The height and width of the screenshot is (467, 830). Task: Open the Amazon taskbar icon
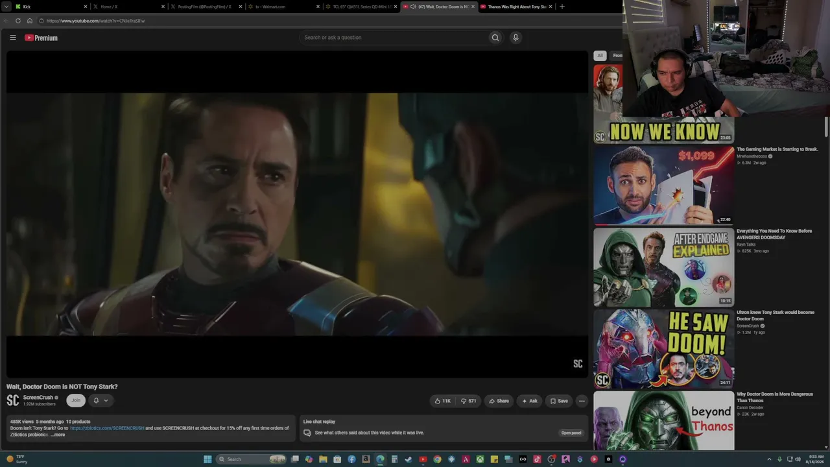[366, 459]
